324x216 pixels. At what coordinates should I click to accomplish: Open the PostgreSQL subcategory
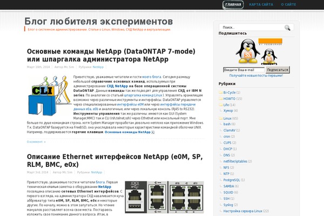pos(232,180)
